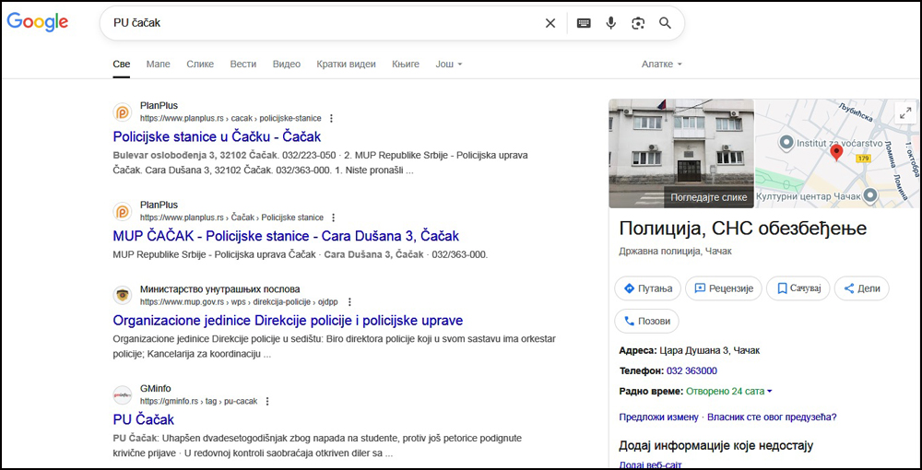Open MUP ČAČAK - Policijske stanice link
The image size is (922, 470).
tap(286, 236)
